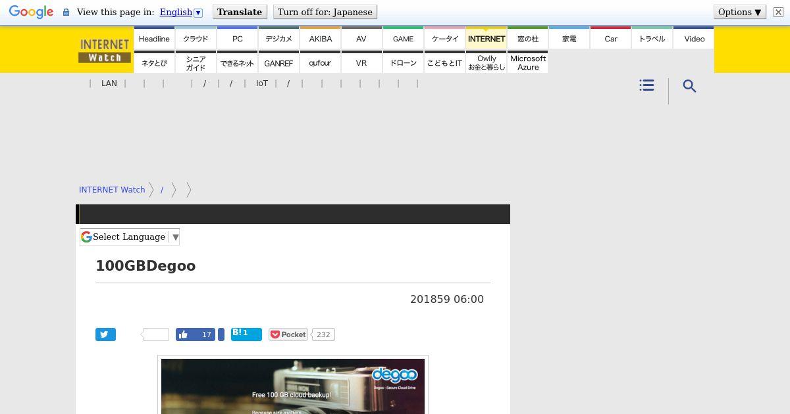The width and height of the screenshot is (790, 414).
Task: Click the article title 100GBDegoo
Action: (145, 266)
